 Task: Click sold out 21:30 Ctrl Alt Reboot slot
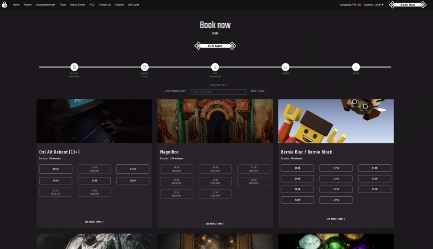tap(56, 192)
